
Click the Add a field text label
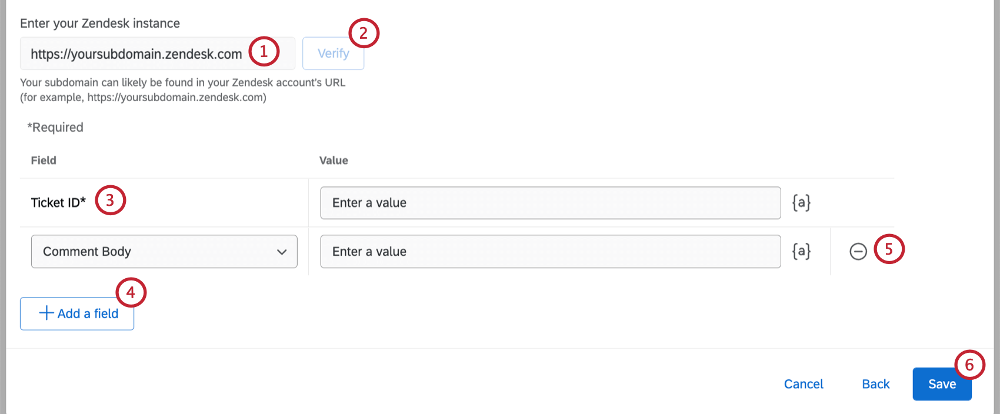[x=88, y=314]
